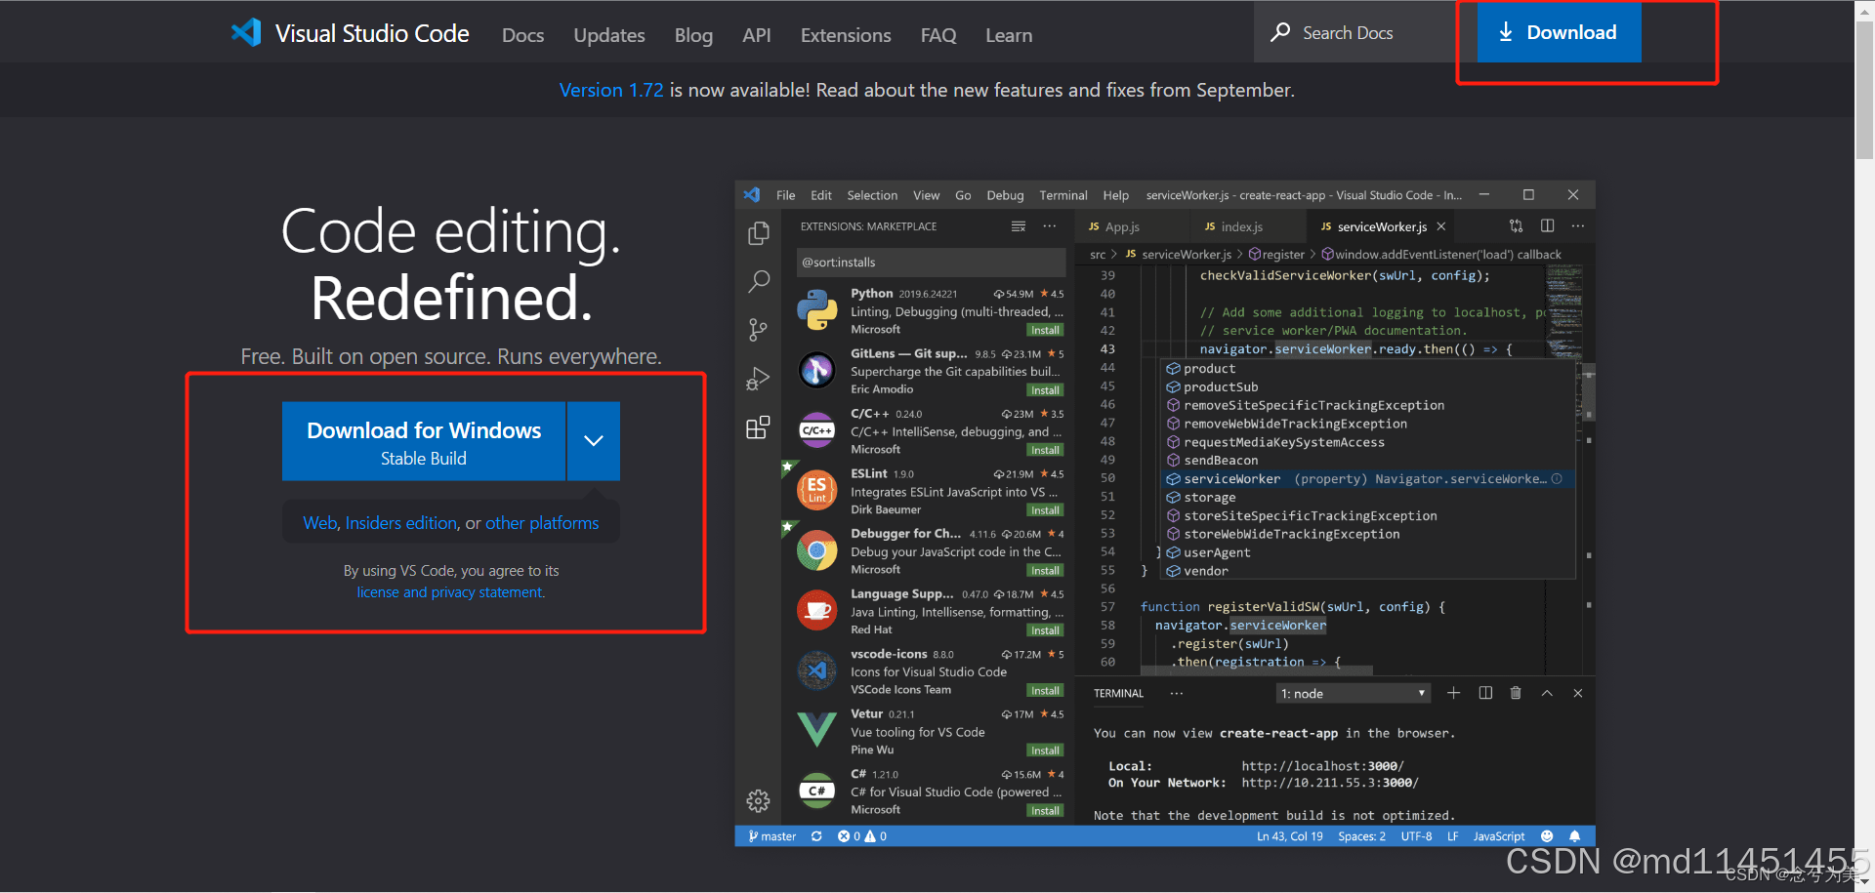Open the FAQ navigation item

938,35
